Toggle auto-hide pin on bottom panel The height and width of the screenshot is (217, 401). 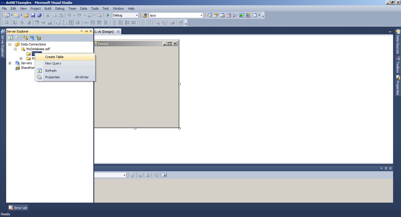386,168
